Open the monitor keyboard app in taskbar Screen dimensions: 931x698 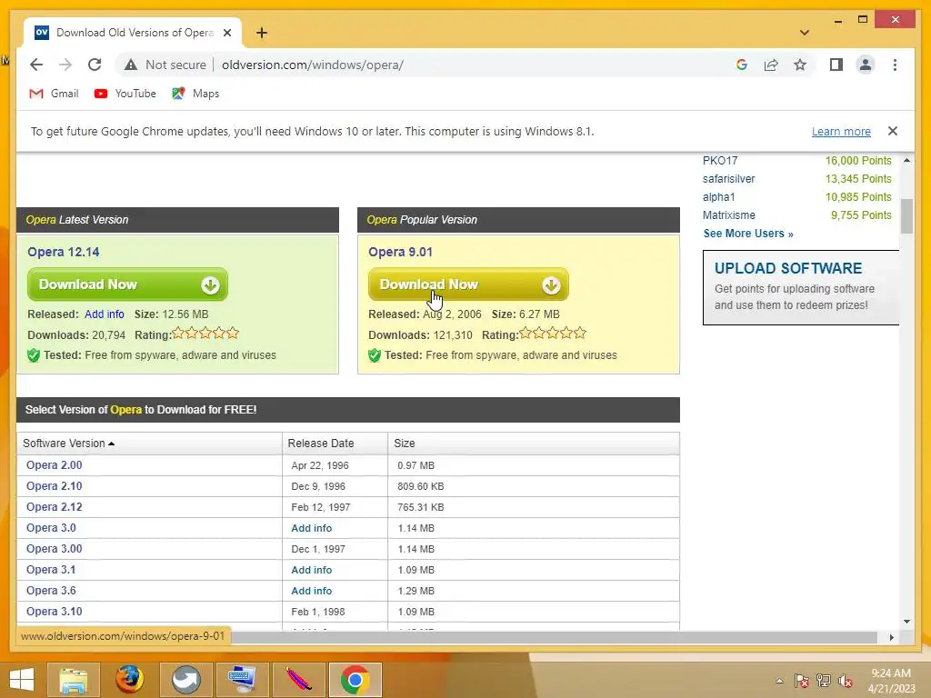[x=242, y=680]
